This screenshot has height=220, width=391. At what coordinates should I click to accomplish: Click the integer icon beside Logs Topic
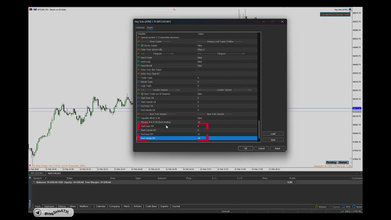tap(138, 86)
